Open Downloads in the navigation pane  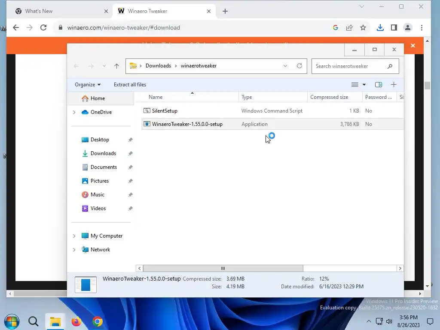pyautogui.click(x=103, y=153)
